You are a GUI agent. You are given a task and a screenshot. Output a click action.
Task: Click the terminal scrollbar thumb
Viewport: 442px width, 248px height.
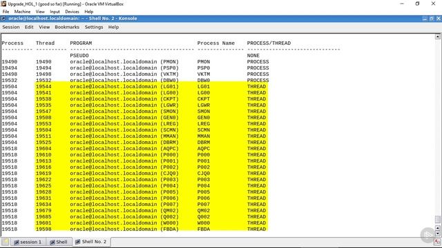[437, 219]
